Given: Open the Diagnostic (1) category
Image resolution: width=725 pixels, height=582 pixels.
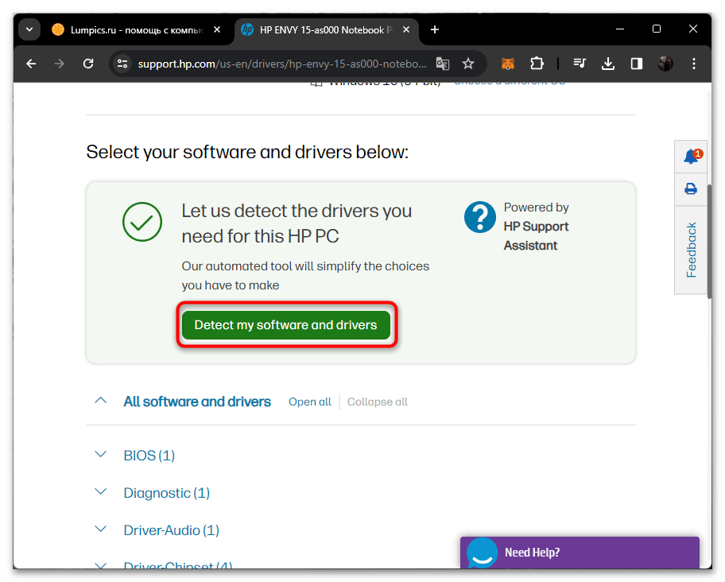Looking at the screenshot, I should 167,493.
